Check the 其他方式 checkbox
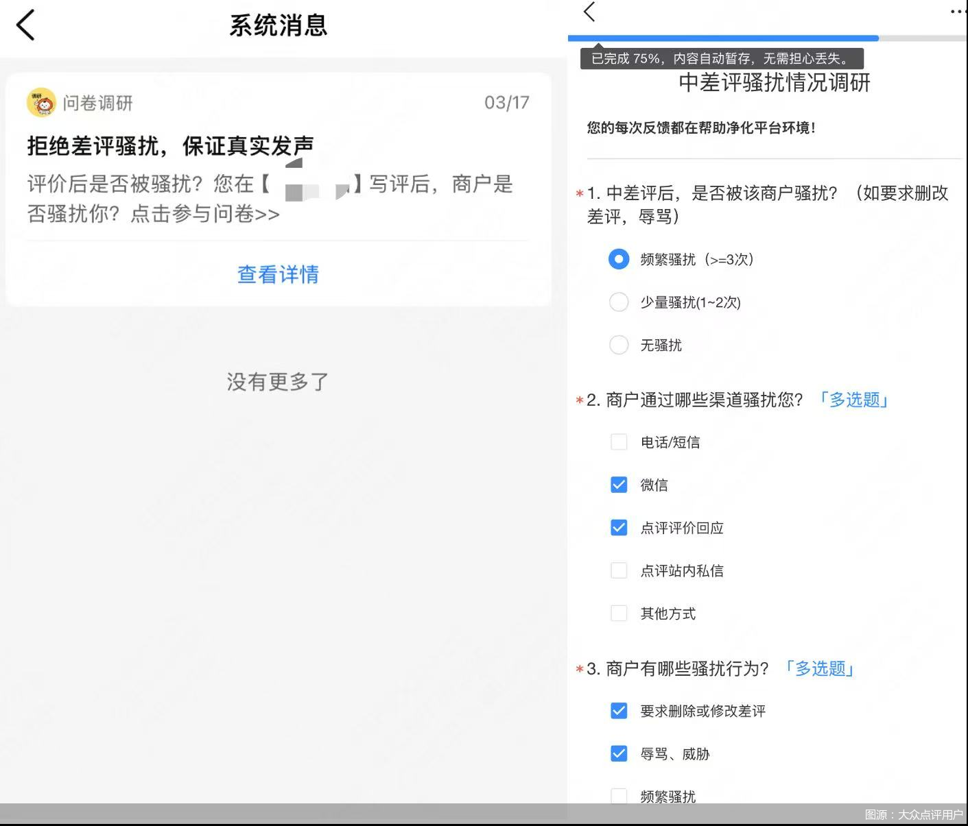968x826 pixels. point(619,614)
